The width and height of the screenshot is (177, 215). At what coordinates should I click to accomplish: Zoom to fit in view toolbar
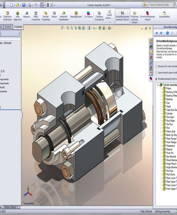click(x=68, y=28)
